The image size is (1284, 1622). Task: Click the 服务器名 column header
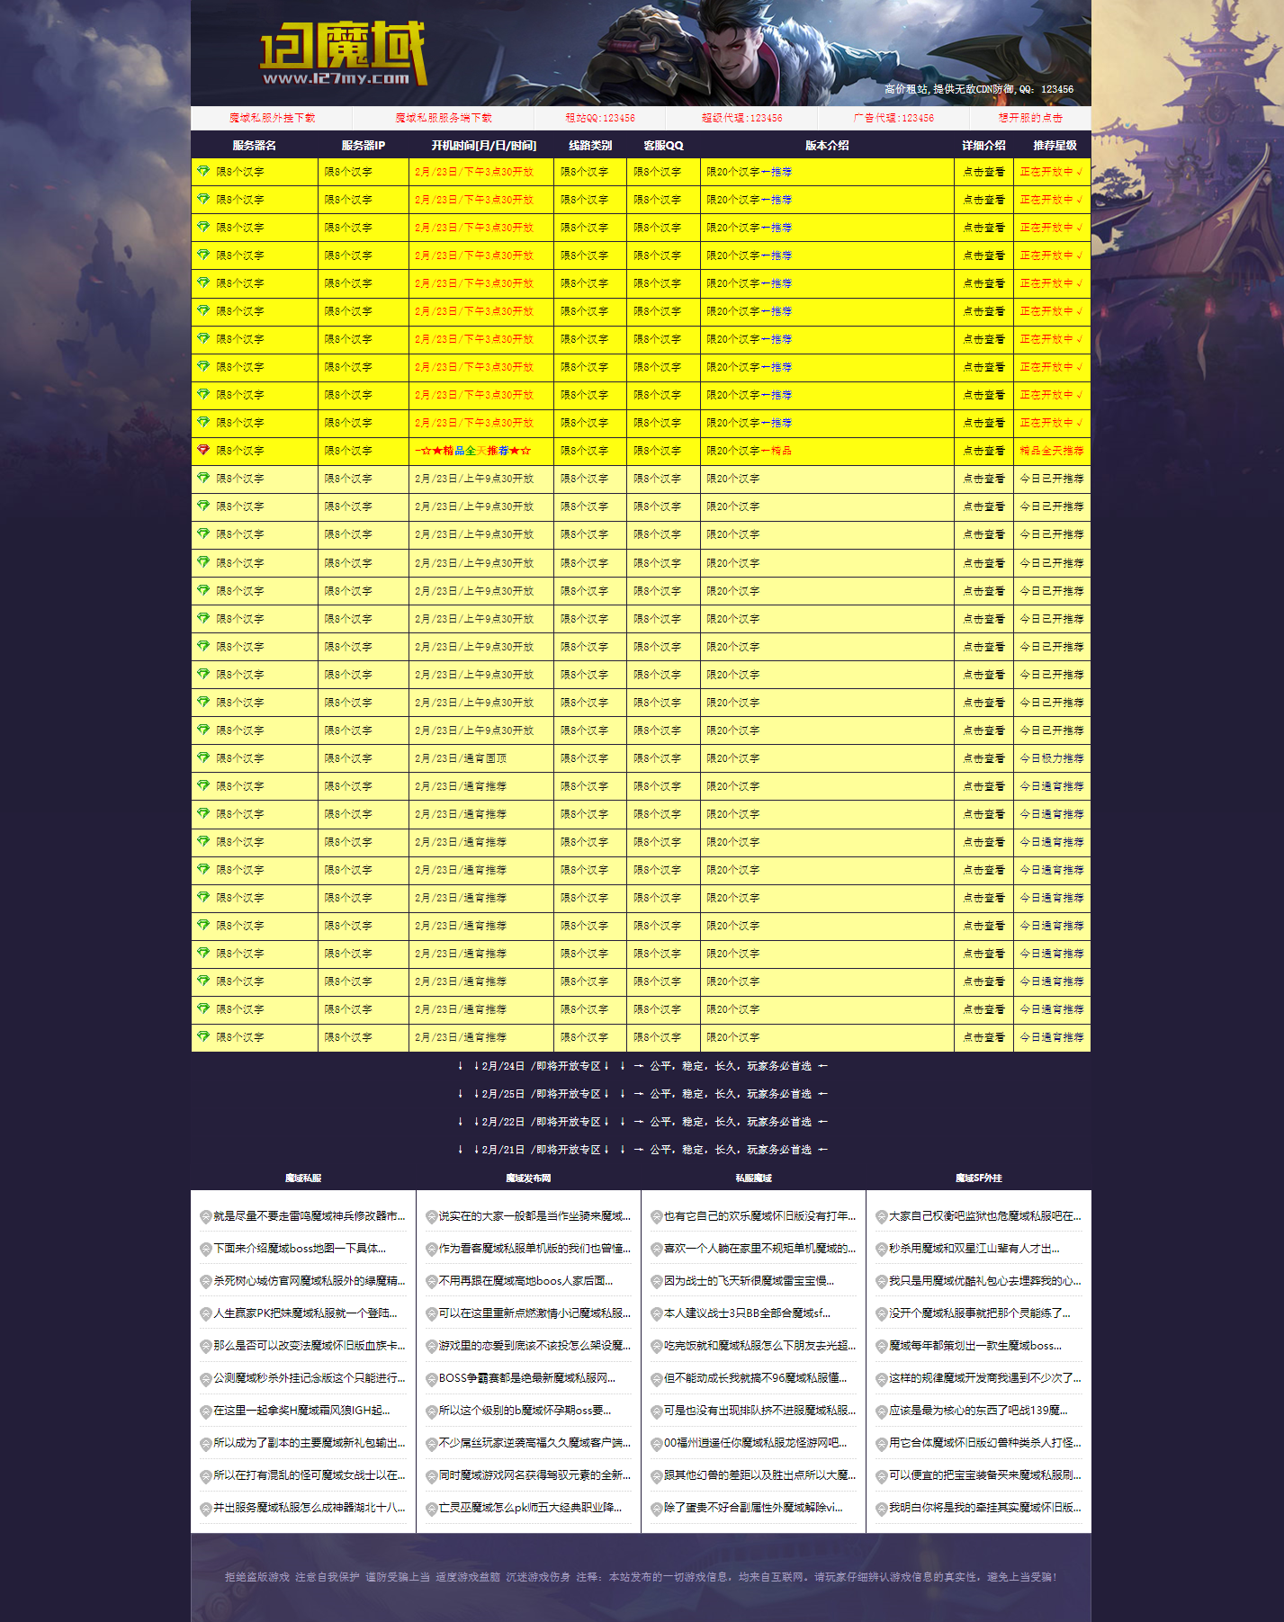point(255,146)
